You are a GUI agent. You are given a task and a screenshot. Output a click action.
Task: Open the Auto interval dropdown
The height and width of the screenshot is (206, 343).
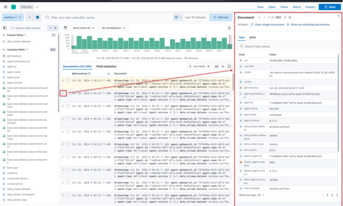(x=84, y=28)
